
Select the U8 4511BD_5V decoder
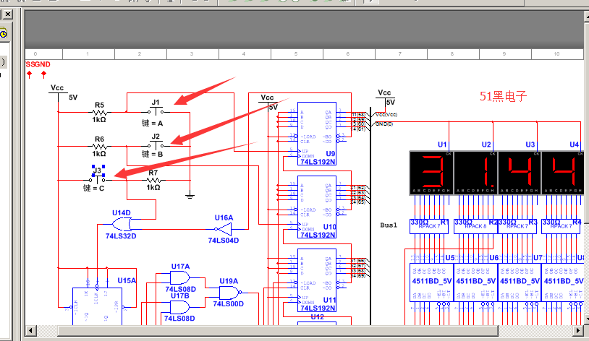coord(562,282)
